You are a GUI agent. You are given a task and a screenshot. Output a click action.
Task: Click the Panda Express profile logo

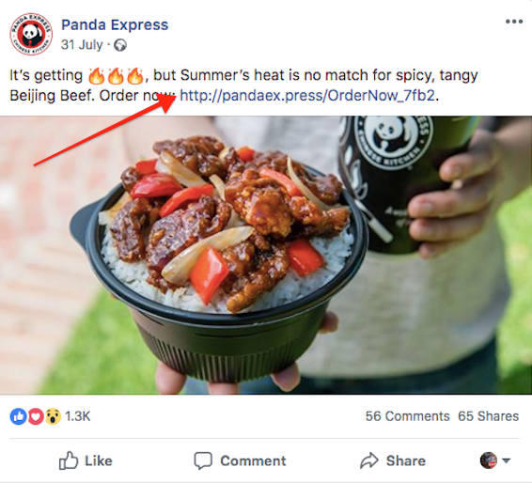(x=31, y=34)
